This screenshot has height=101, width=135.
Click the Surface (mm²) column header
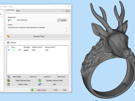click(37, 47)
